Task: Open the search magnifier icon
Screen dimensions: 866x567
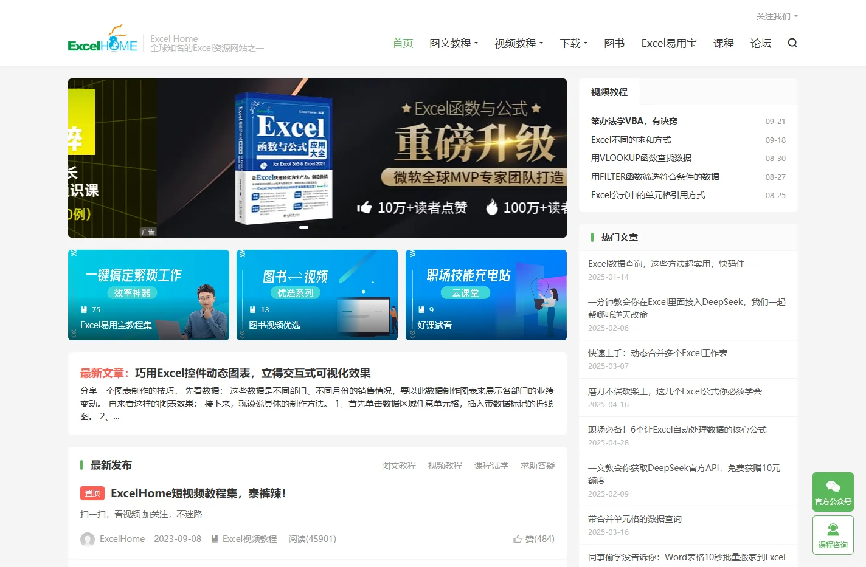Action: click(x=792, y=43)
